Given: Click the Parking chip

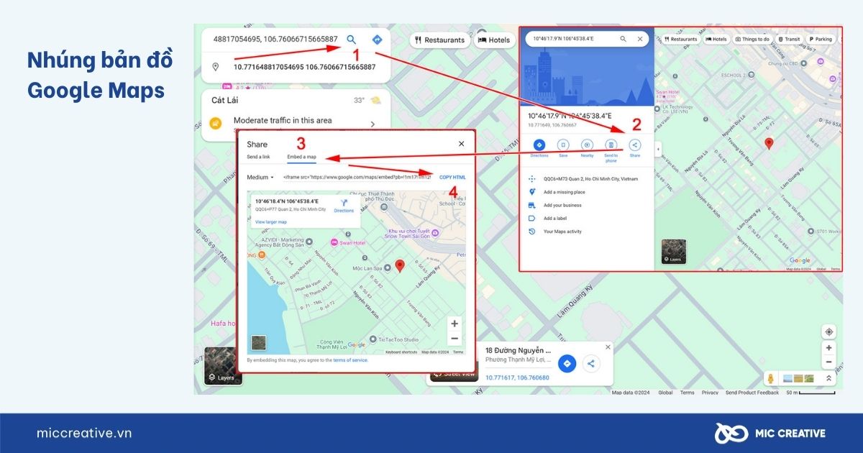Looking at the screenshot, I should [821, 39].
